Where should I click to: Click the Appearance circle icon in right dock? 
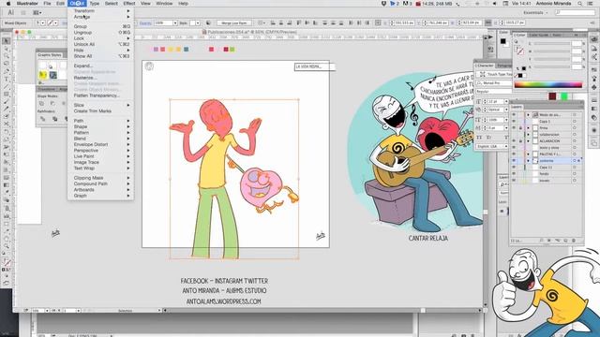tap(593, 130)
